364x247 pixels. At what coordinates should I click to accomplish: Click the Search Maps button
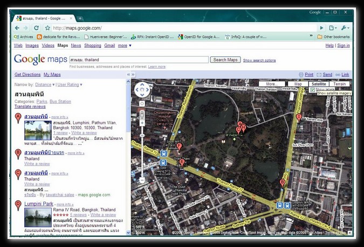click(x=225, y=60)
